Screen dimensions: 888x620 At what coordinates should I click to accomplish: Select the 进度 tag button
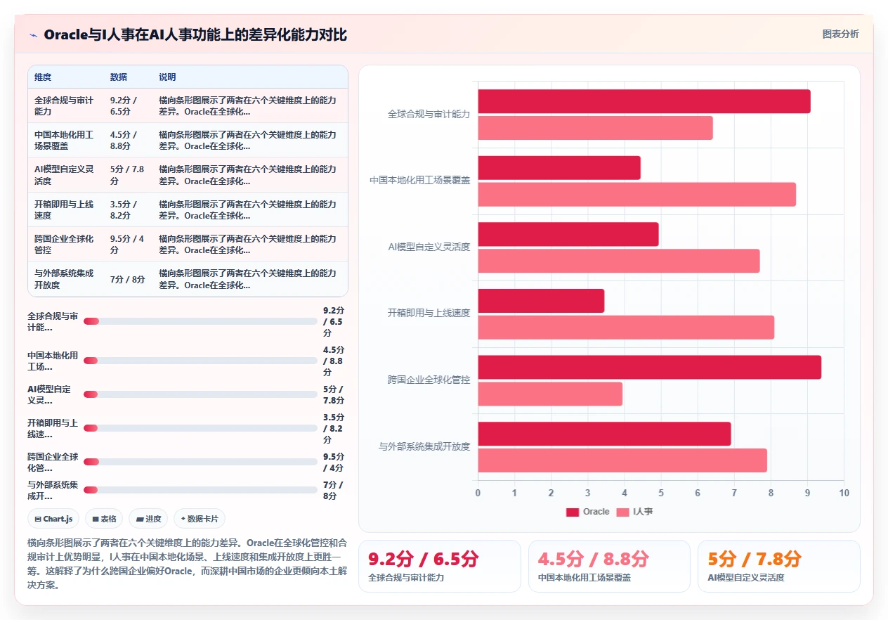[x=148, y=519]
